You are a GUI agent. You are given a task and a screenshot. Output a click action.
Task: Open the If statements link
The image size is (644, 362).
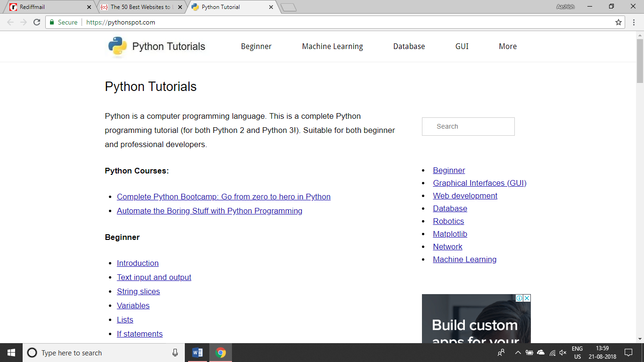point(140,334)
